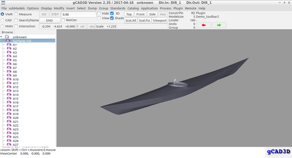Click the Scal.All button
The height and width of the screenshot is (158, 292).
click(x=131, y=20)
